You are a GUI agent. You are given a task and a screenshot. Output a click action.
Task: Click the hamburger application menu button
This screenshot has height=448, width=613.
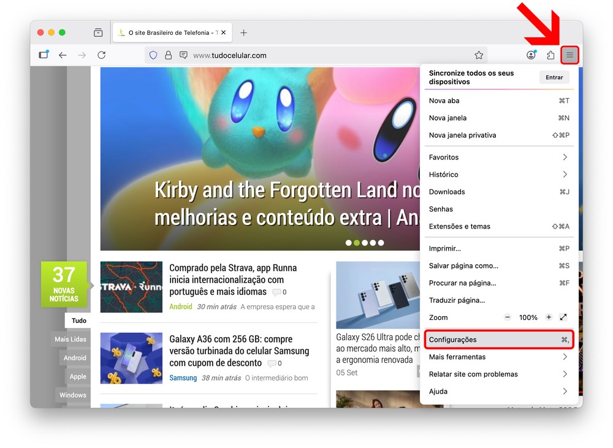pos(569,55)
